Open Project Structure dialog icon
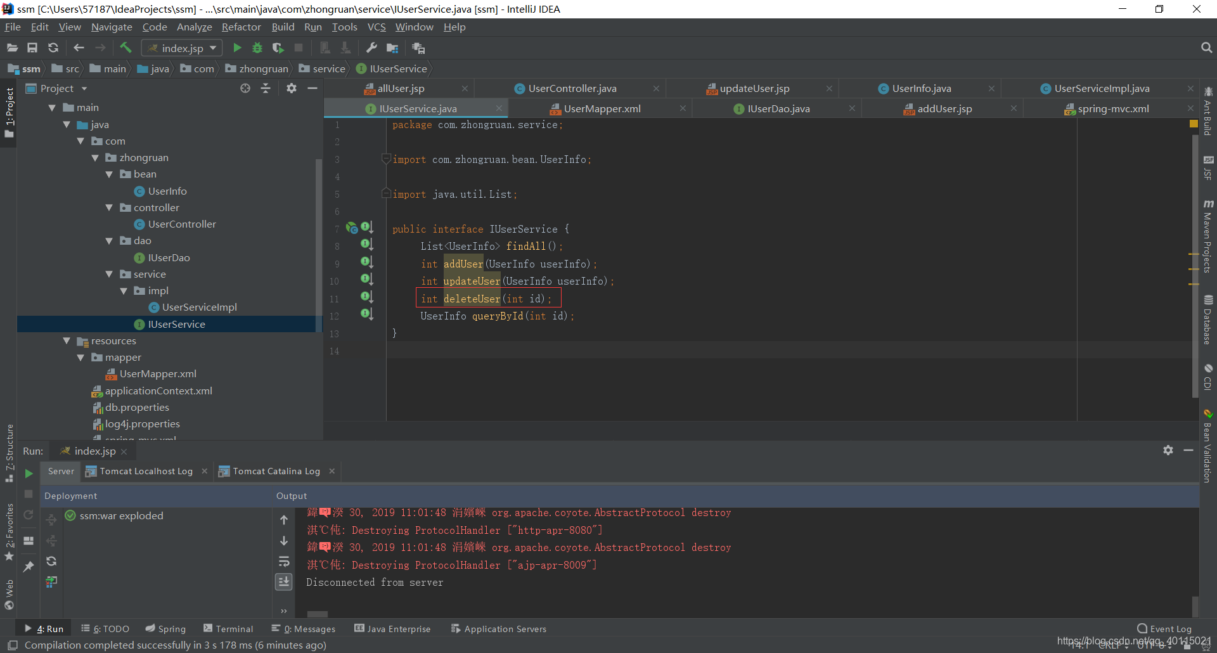1217x653 pixels. 392,48
